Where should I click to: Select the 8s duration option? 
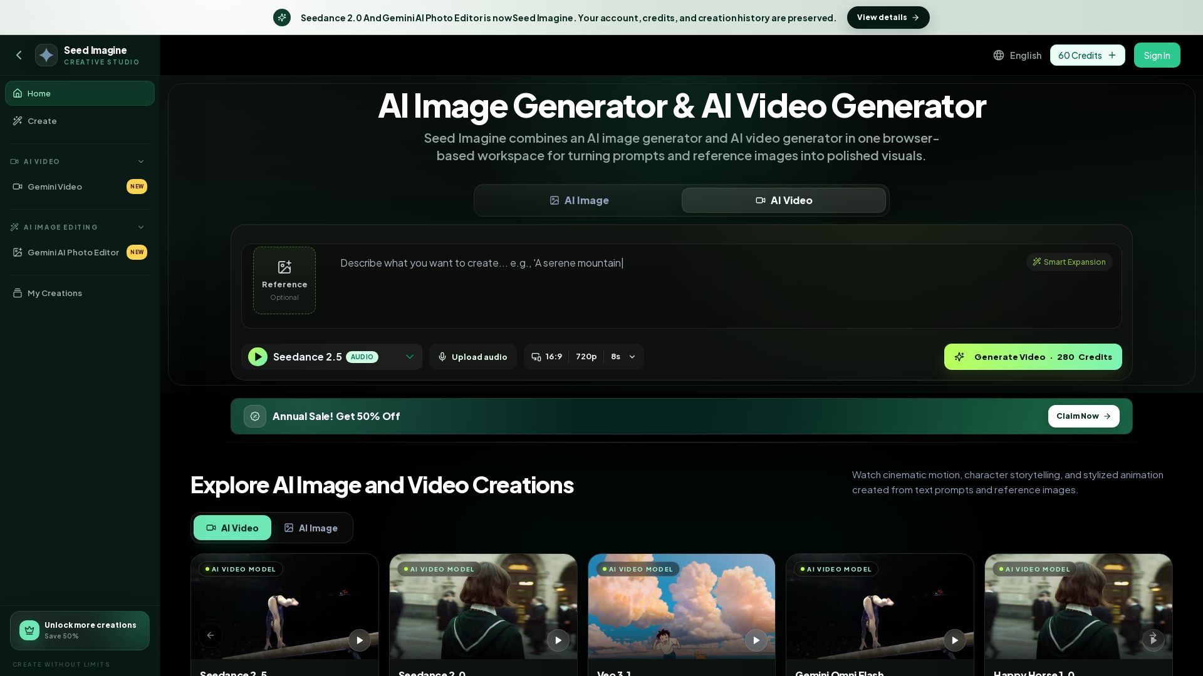click(615, 357)
